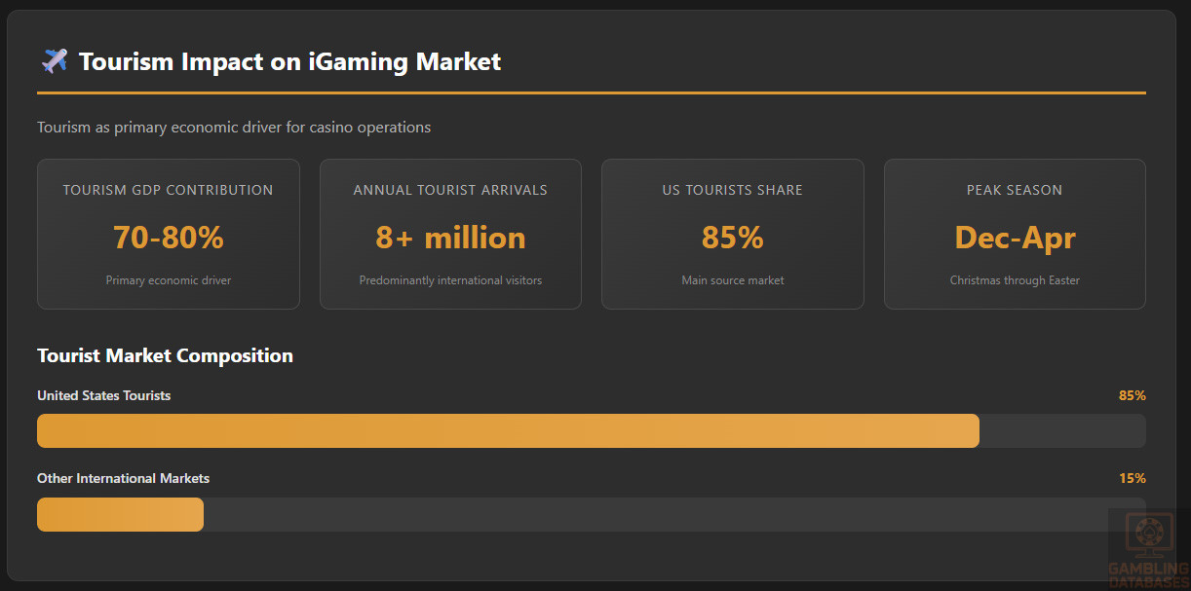1191x591 pixels.
Task: Click the 8+ million figure
Action: click(450, 238)
